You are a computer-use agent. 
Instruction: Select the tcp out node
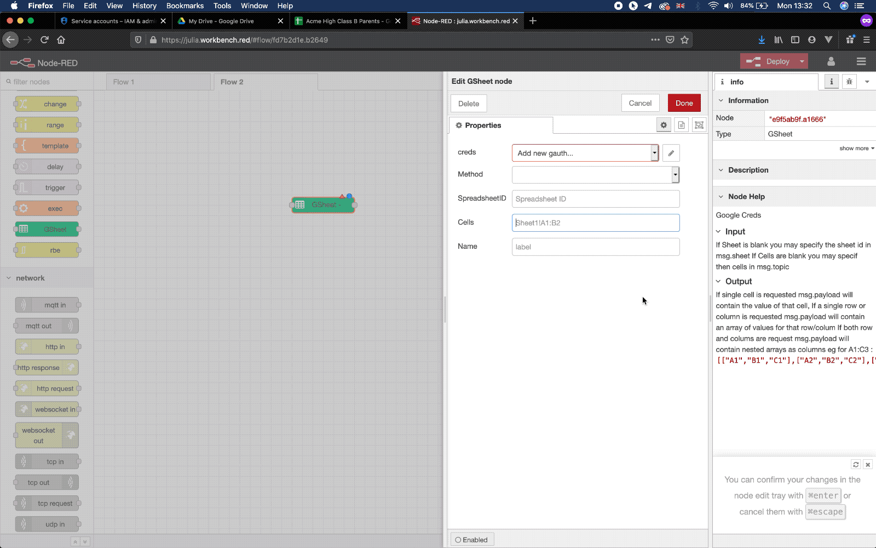point(47,482)
